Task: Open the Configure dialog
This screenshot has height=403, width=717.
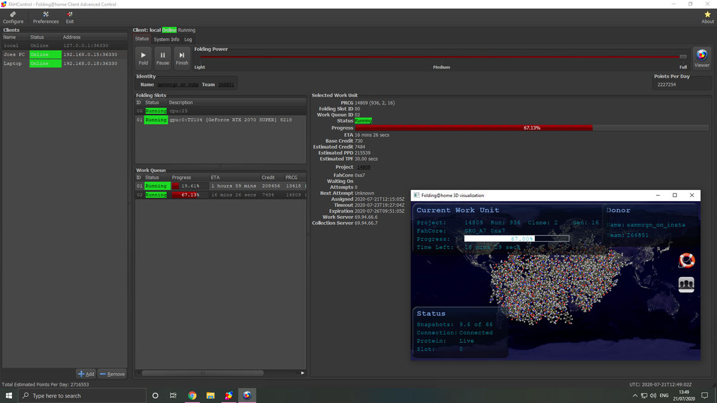Action: [13, 17]
